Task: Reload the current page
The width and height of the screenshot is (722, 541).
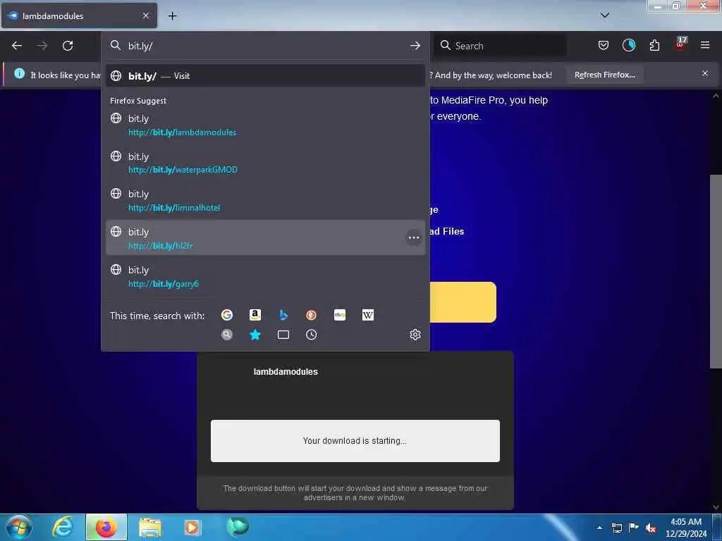Action: 68,46
